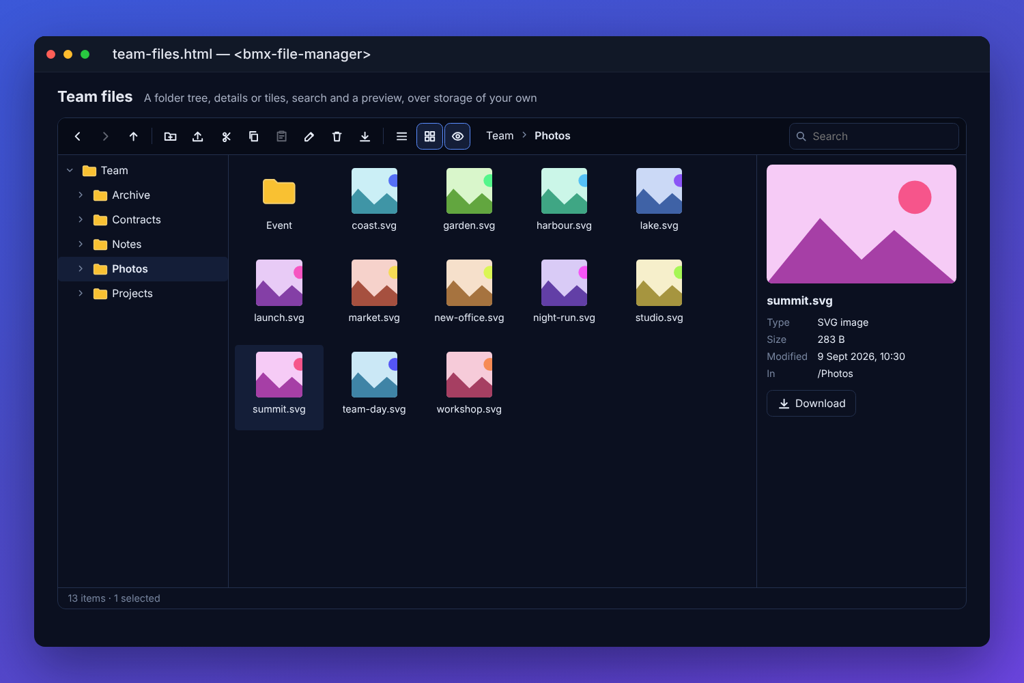This screenshot has height=683, width=1024.
Task: Create a new folder
Action: (171, 137)
